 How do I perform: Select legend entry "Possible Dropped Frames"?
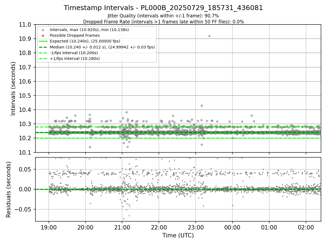(75, 35)
